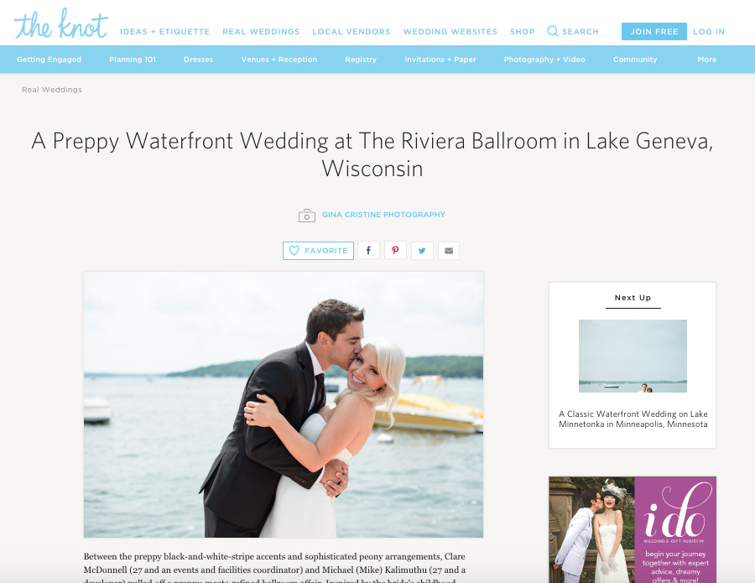This screenshot has height=583, width=755.
Task: Click the Join Free button
Action: [653, 31]
